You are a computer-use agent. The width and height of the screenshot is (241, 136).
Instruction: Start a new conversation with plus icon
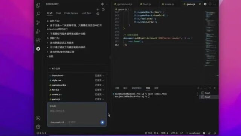coord(98,9)
